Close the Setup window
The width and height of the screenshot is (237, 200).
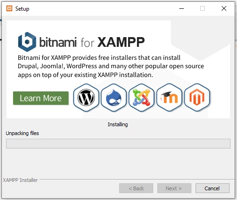coord(224,8)
